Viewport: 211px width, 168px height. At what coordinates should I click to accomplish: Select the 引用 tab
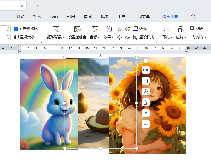pyautogui.click(x=71, y=16)
